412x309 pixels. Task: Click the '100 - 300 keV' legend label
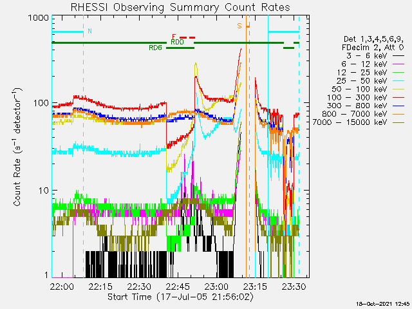(x=357, y=97)
